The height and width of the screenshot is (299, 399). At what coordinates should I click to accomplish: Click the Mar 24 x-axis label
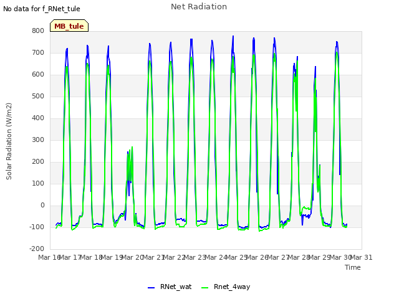[216, 257]
